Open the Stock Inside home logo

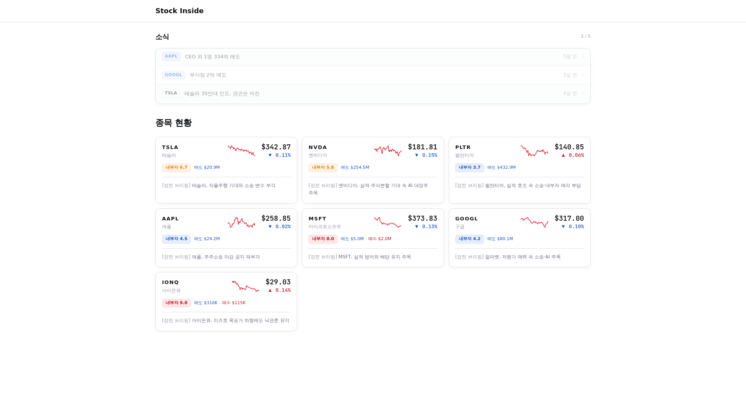tap(179, 11)
